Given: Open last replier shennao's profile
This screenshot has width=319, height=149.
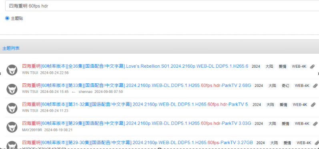Looking at the screenshot, I should coord(85,92).
